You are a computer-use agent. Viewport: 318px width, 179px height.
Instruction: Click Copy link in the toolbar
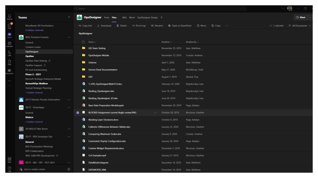[85, 26]
